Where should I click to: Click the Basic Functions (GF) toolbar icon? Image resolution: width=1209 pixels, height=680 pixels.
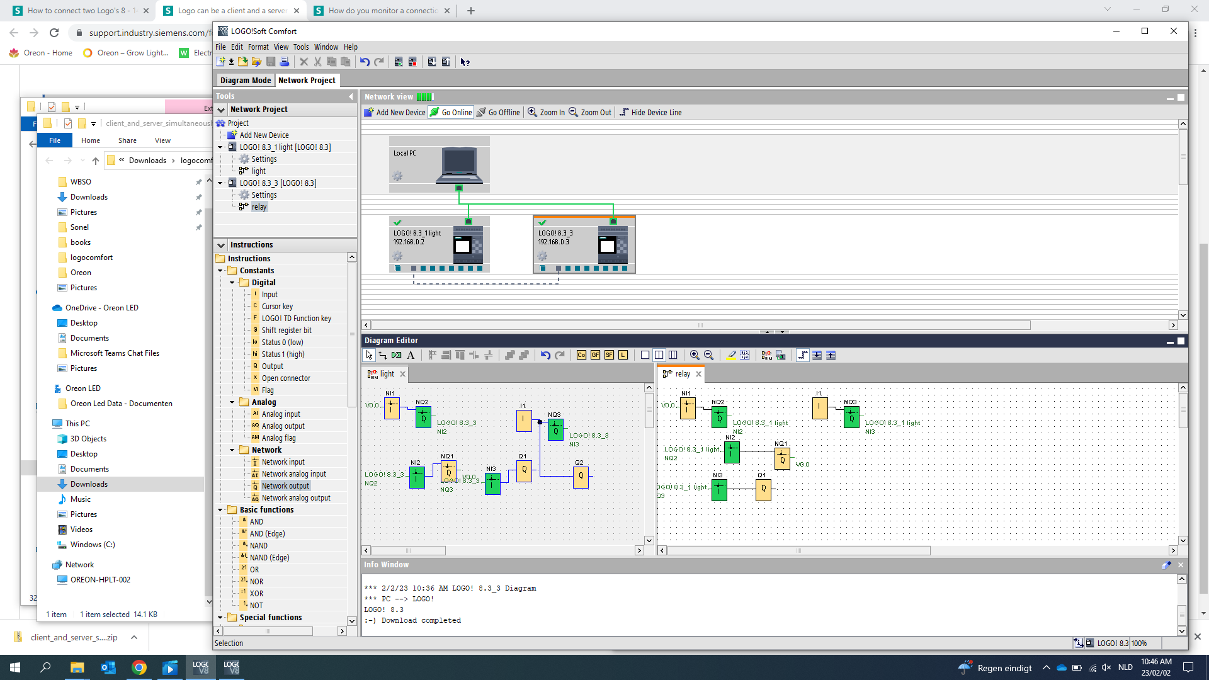(x=595, y=355)
